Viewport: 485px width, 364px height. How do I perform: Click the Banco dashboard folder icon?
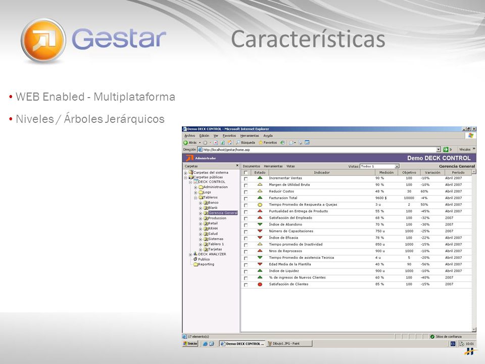[206, 203]
